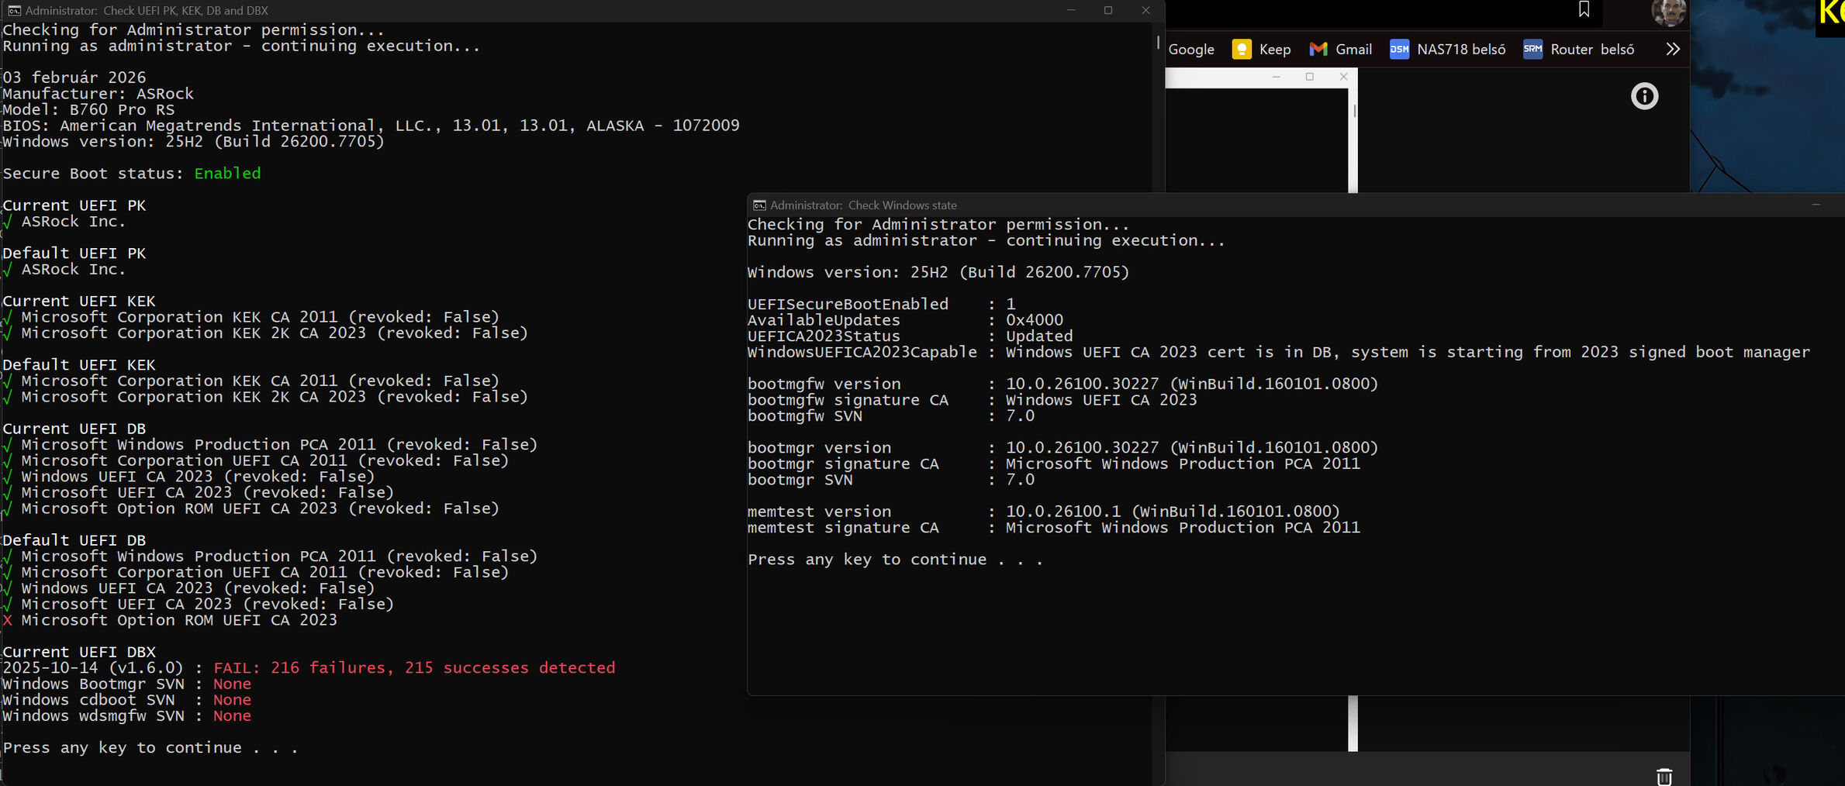The height and width of the screenshot is (786, 1845).
Task: Click the 'bootmgr signature CA' line
Action: pyautogui.click(x=1053, y=464)
